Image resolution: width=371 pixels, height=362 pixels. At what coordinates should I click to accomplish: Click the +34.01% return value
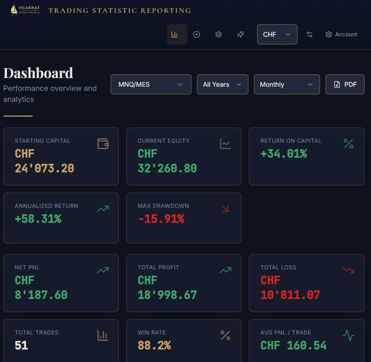(x=284, y=154)
